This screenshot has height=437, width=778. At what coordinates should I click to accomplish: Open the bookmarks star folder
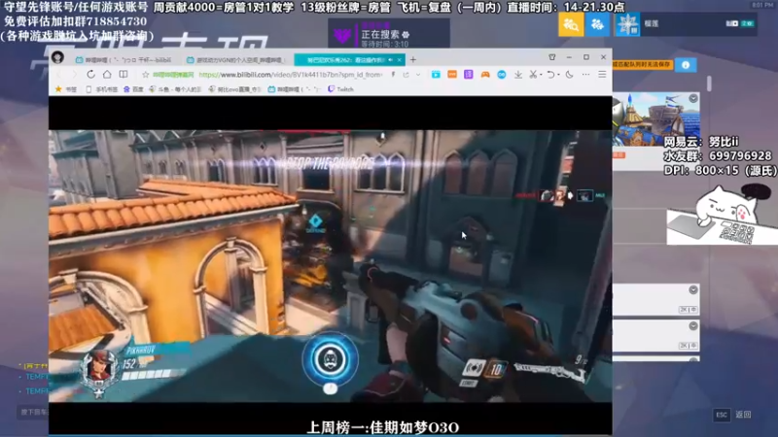click(66, 89)
